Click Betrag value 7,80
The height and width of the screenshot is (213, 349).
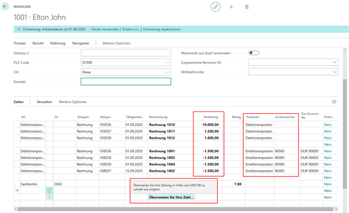pos(238,184)
